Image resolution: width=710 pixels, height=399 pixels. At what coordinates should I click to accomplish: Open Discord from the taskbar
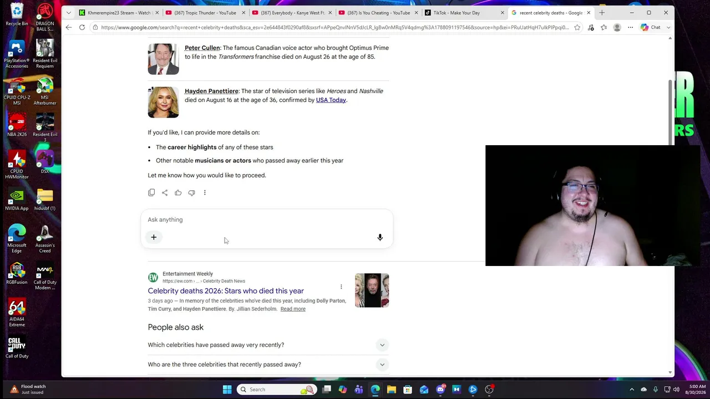tap(440, 390)
